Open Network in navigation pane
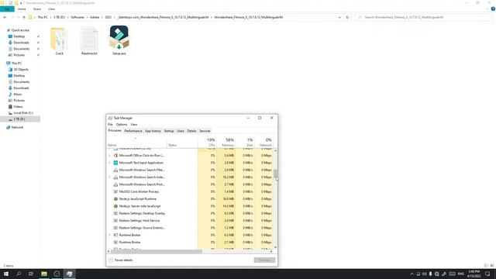 pos(17,127)
